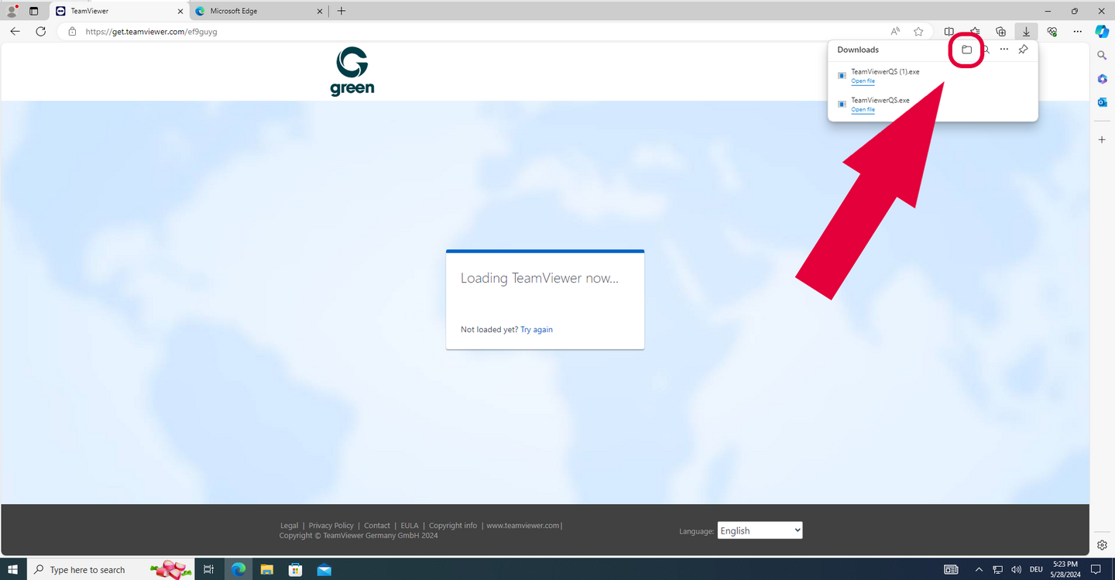The width and height of the screenshot is (1115, 580).
Task: View site information lock icon
Action: (x=72, y=32)
